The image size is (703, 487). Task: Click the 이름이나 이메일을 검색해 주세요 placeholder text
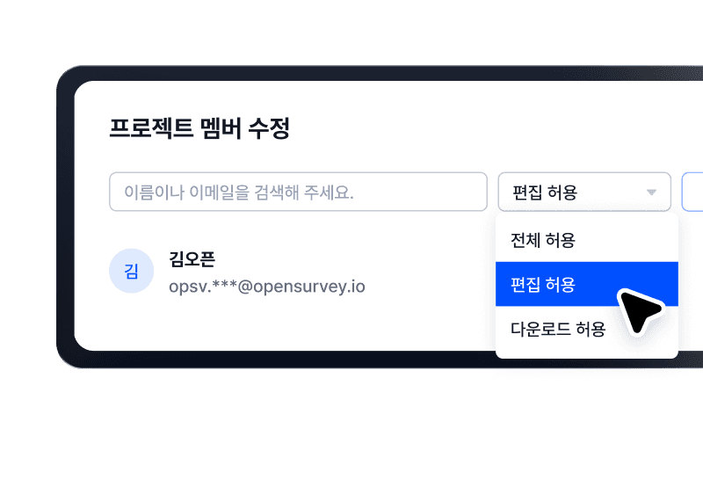239,193
